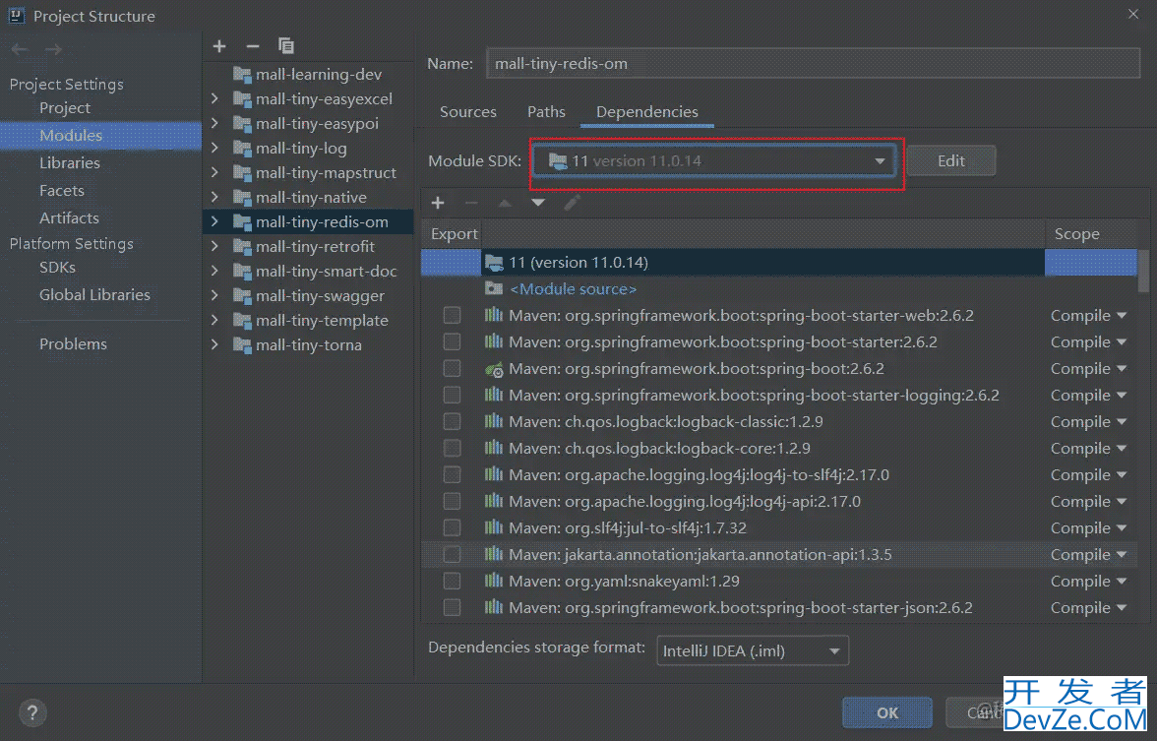Click the library icon of logback-classic:1.2.9
Screen dimensions: 1157x741
click(494, 421)
